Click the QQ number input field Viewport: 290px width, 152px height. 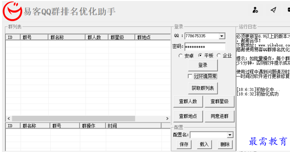coord(202,36)
